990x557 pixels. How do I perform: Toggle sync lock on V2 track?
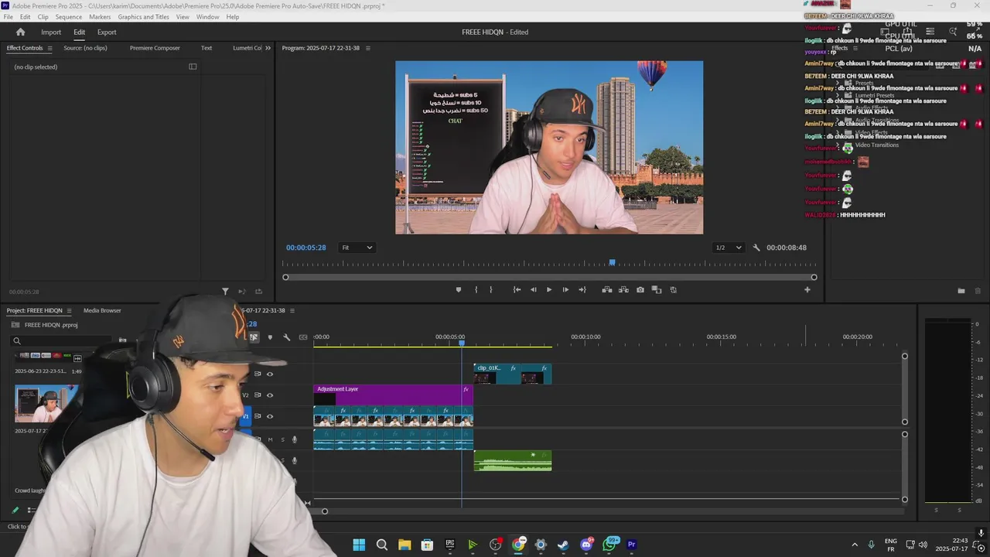click(x=258, y=395)
